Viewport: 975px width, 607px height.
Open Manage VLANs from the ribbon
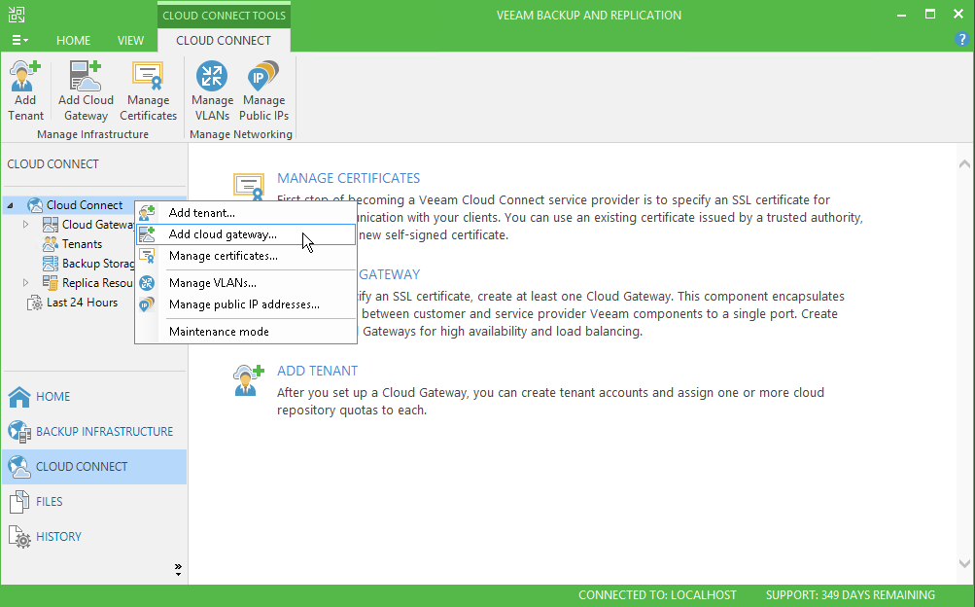tap(212, 76)
